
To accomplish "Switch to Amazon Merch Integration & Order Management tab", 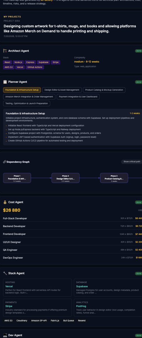I will 29,97.
